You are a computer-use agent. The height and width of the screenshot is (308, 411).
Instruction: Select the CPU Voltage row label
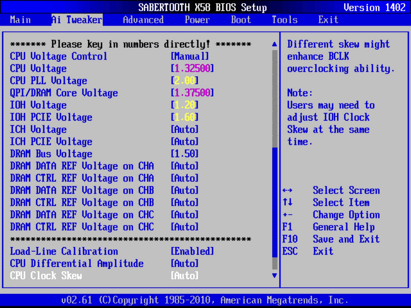[38, 68]
